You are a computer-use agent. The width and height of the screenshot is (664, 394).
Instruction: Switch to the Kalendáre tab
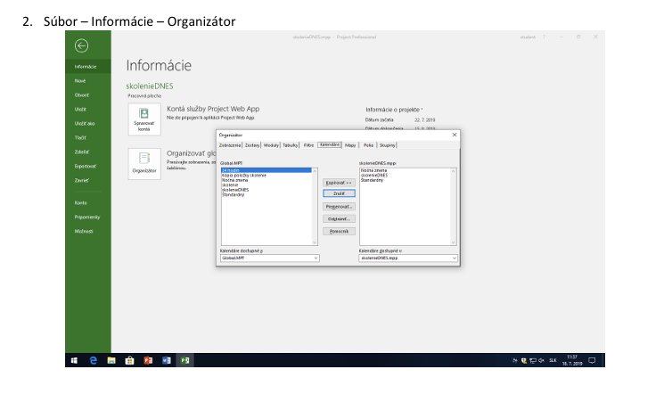coord(330,145)
